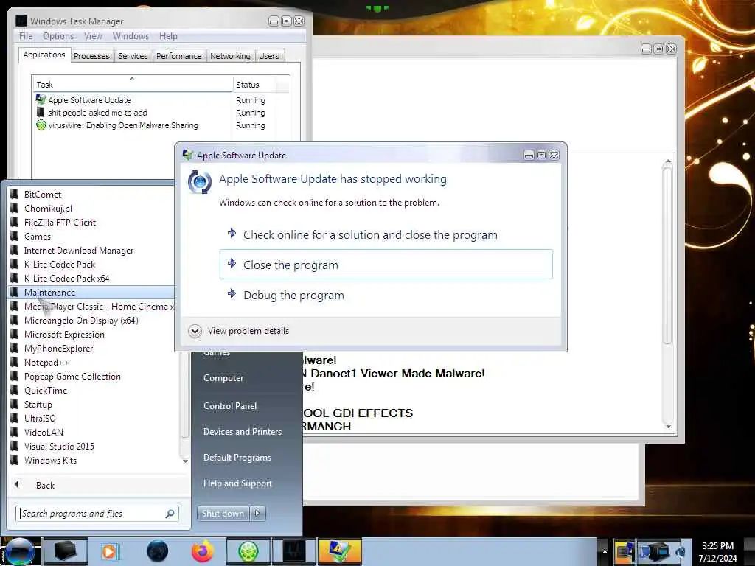Expand View problem details
This screenshot has height=566, width=755.
239,331
